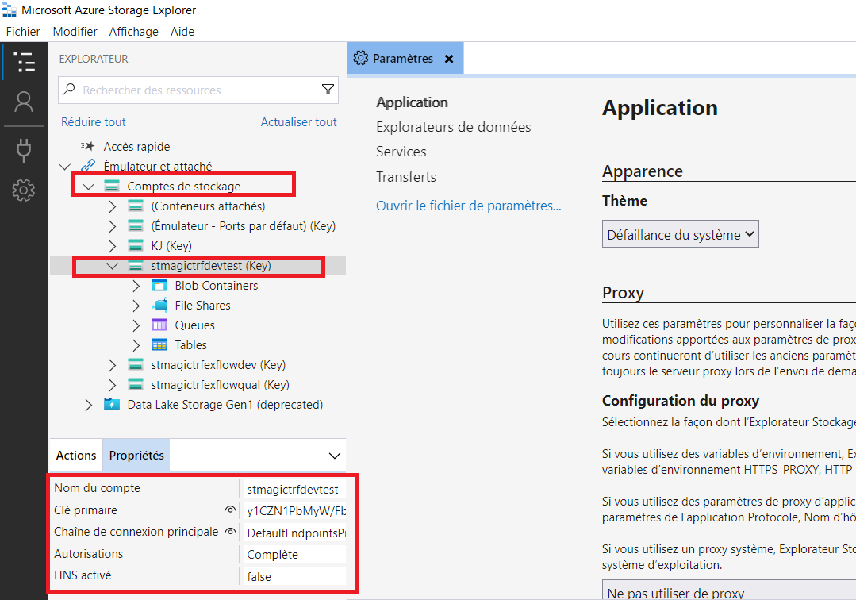Select the Services settings section
This screenshot has width=856, height=600.
pos(401,152)
